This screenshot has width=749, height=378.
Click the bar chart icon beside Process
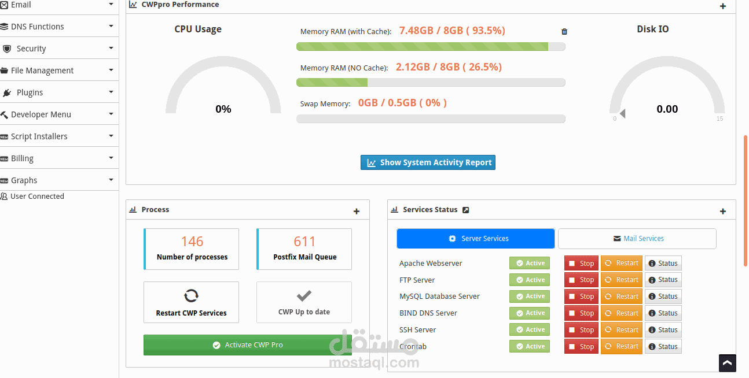[x=133, y=210]
